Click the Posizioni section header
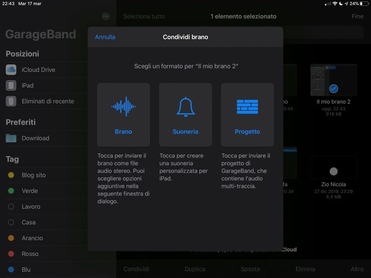The height and width of the screenshot is (278, 371). click(23, 54)
